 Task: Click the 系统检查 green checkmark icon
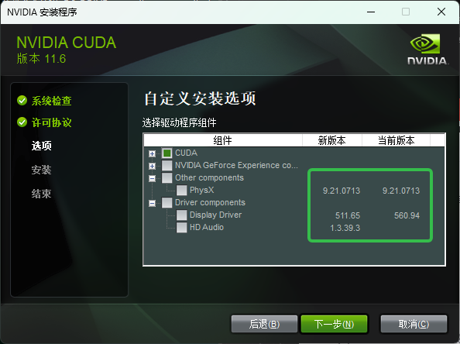(x=22, y=101)
